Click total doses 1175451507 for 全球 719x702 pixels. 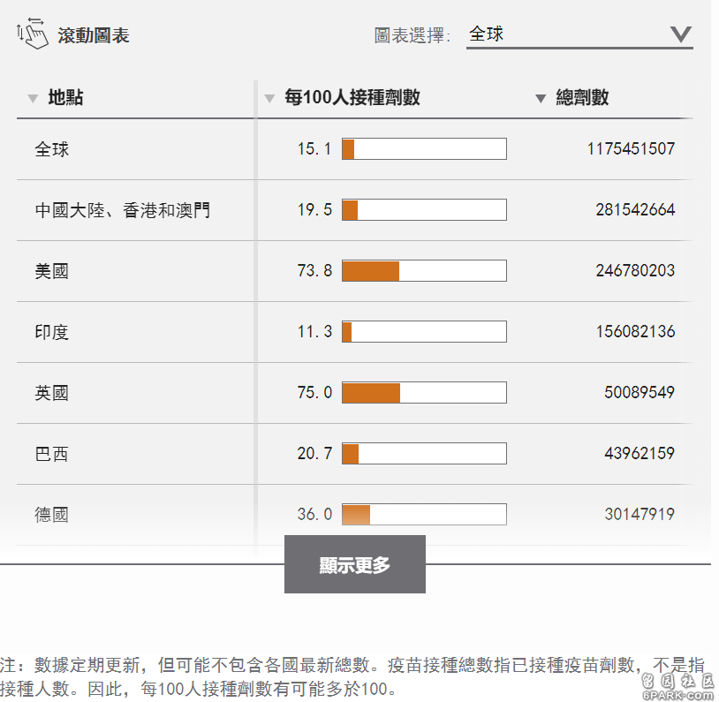coord(631,148)
